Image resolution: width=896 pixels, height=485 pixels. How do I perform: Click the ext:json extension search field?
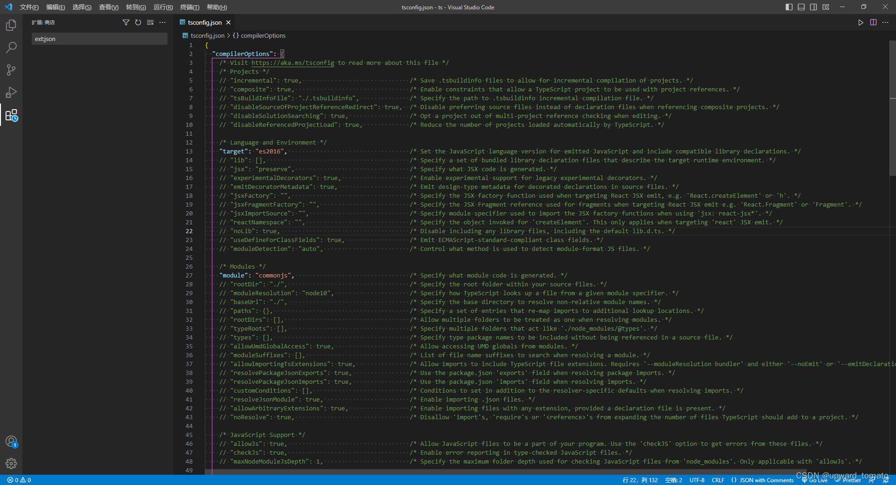tap(99, 39)
